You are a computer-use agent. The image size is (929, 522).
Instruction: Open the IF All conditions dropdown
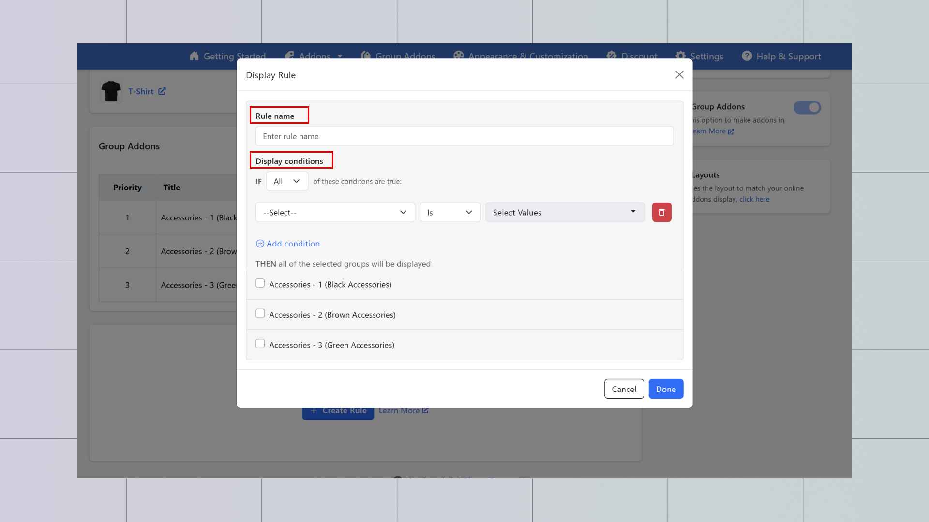[x=287, y=181]
